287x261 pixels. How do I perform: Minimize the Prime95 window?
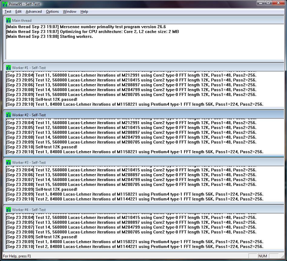tap(261, 3)
